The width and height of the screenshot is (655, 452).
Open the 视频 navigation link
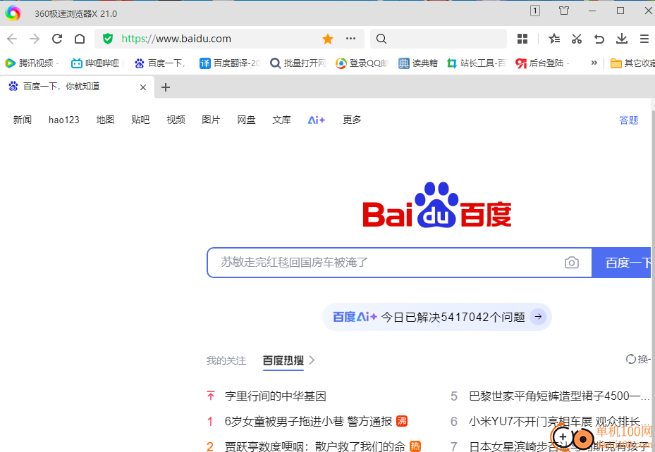click(x=176, y=120)
